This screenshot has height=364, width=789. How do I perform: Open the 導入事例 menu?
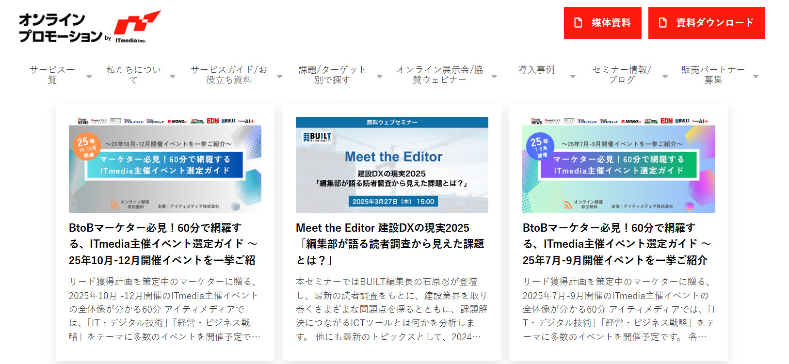pyautogui.click(x=536, y=70)
